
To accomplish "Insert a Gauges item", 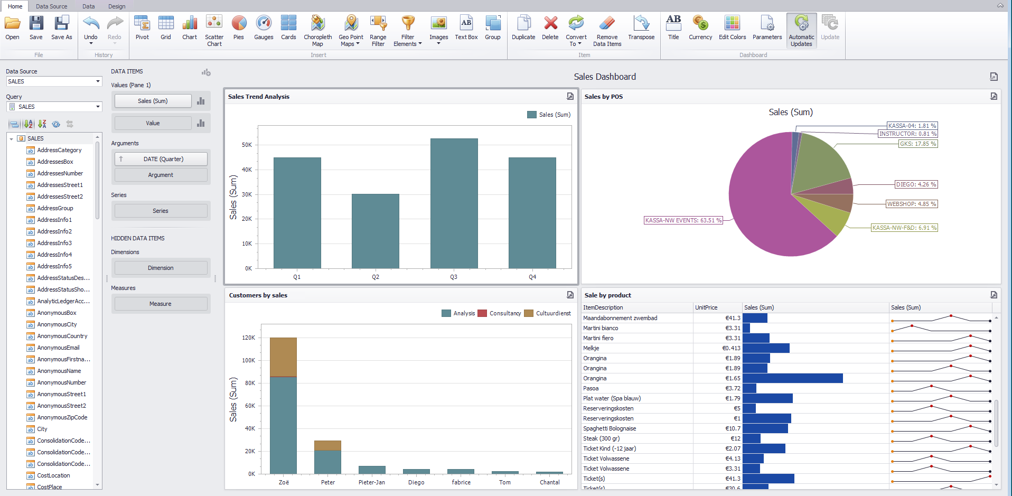I will pyautogui.click(x=264, y=28).
